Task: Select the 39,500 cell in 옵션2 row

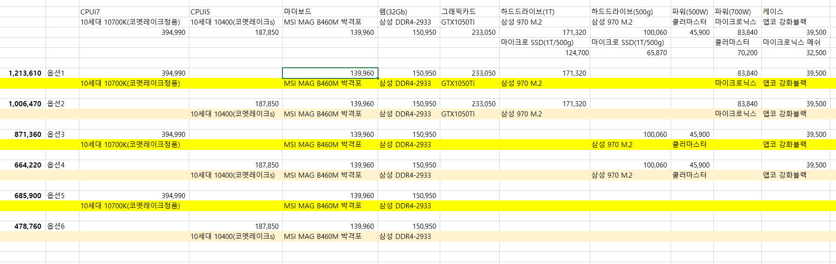Action: [796, 103]
